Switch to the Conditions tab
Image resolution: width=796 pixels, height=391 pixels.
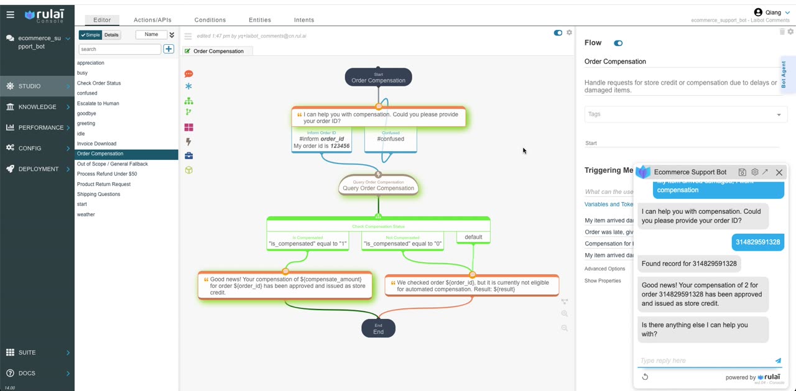210,20
